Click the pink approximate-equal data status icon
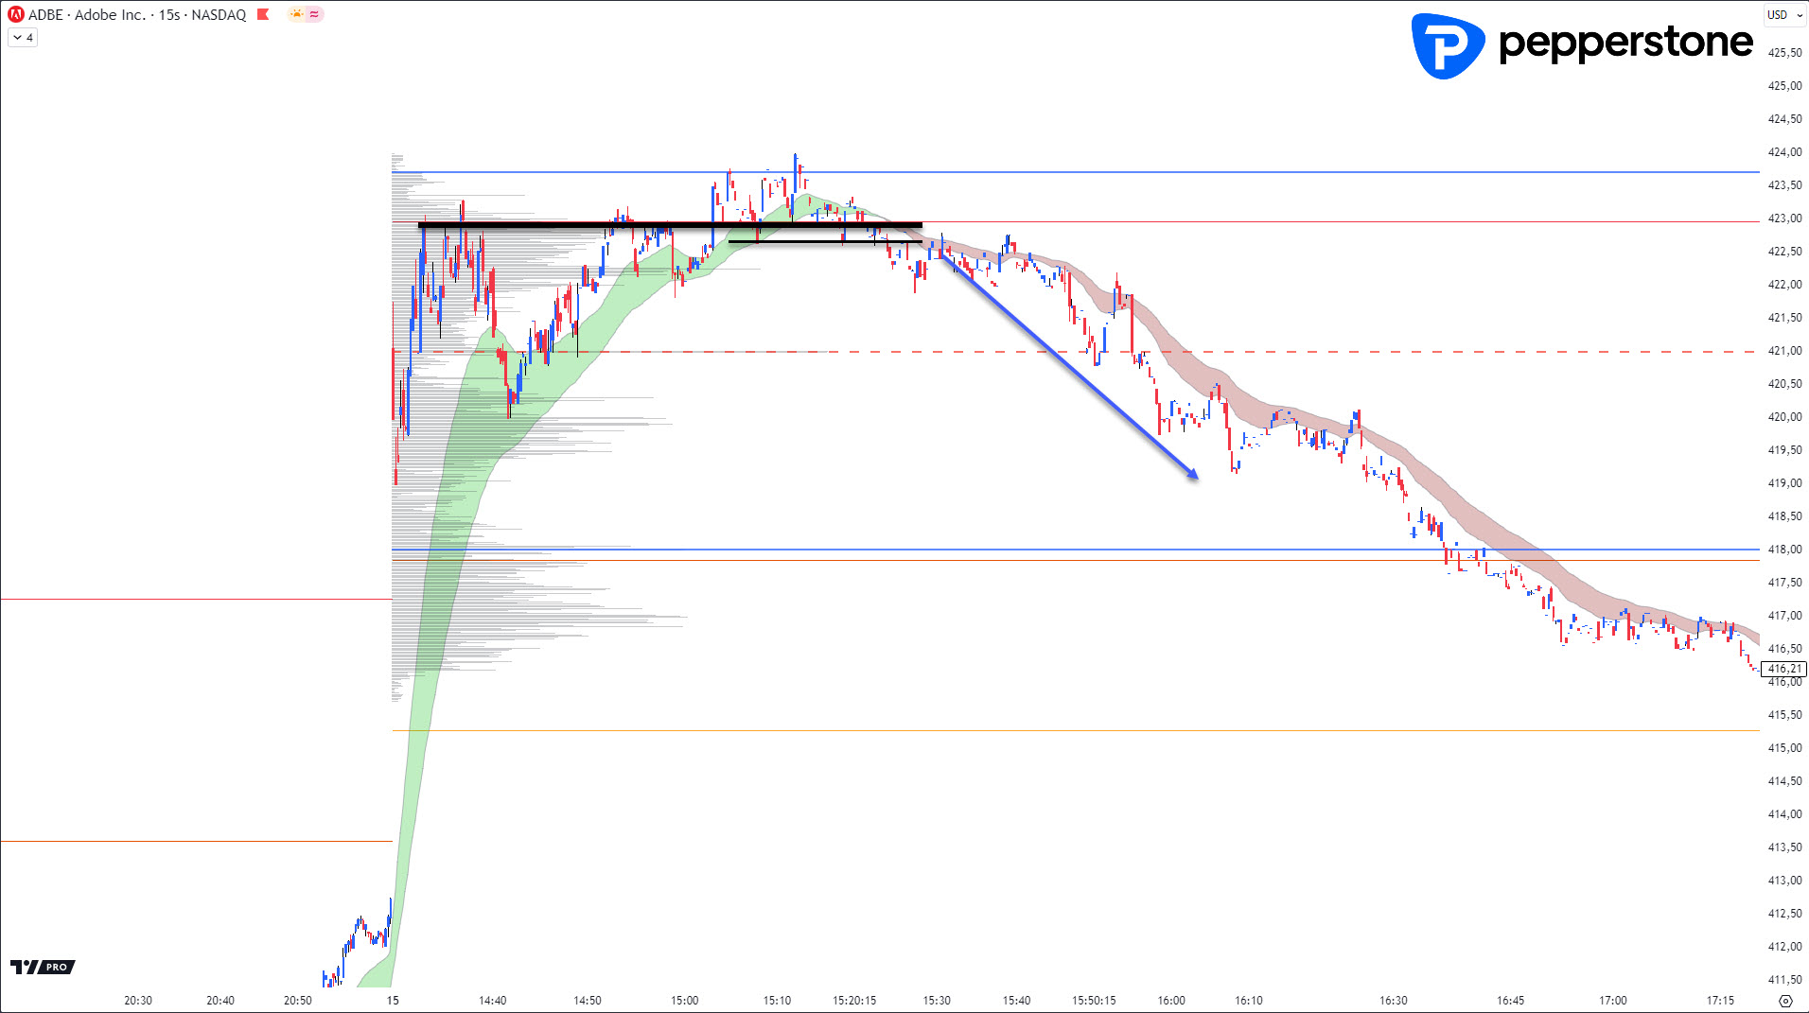This screenshot has width=1809, height=1013. pos(314,14)
